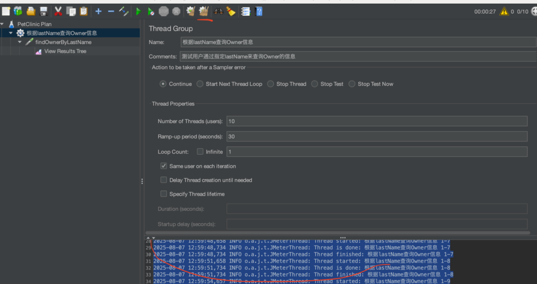Screen dimensions: 537x284
Task: Cut the selected element with the scissors icon
Action: pyautogui.click(x=58, y=12)
